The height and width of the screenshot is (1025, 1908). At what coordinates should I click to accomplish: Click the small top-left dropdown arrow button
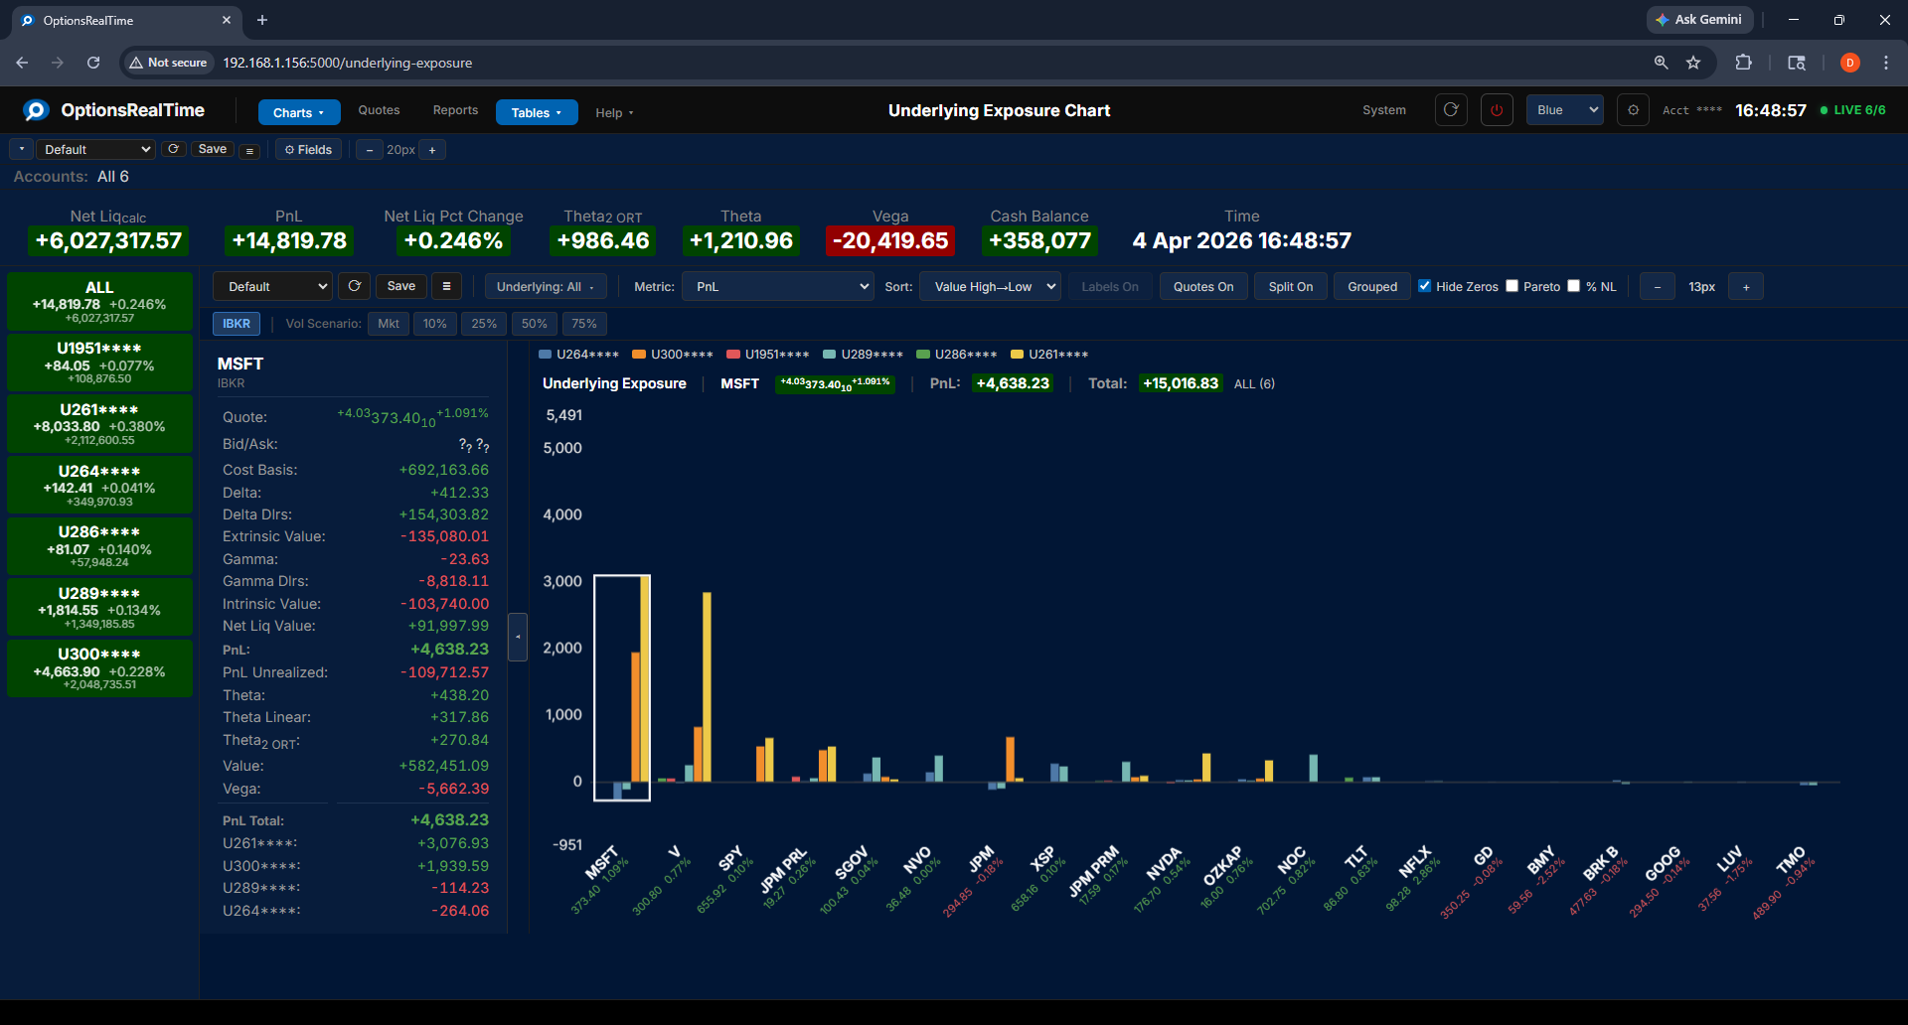tap(21, 149)
